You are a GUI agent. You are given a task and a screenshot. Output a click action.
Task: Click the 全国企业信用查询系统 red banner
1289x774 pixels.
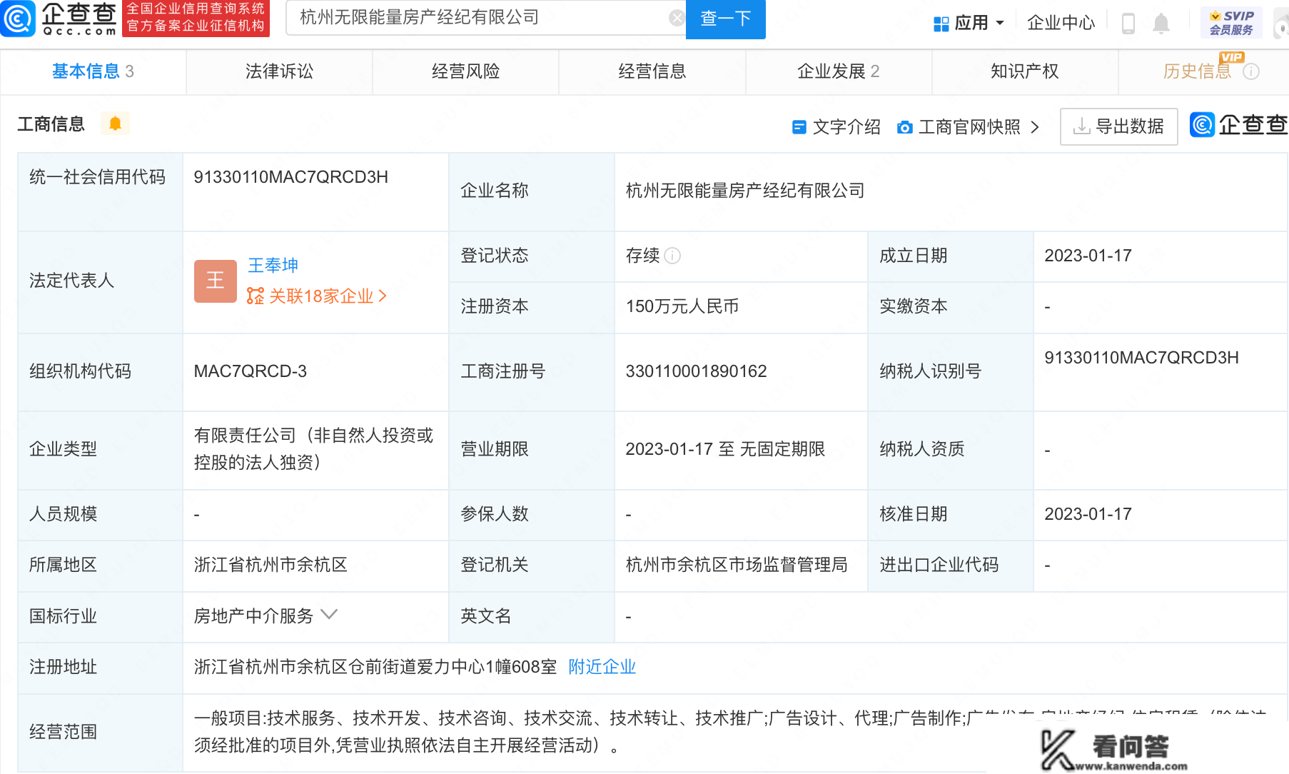(x=196, y=18)
